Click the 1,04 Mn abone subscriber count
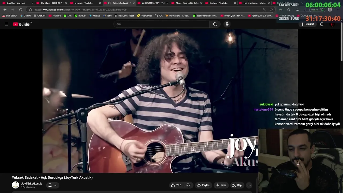343x193 pixels. click(28, 187)
